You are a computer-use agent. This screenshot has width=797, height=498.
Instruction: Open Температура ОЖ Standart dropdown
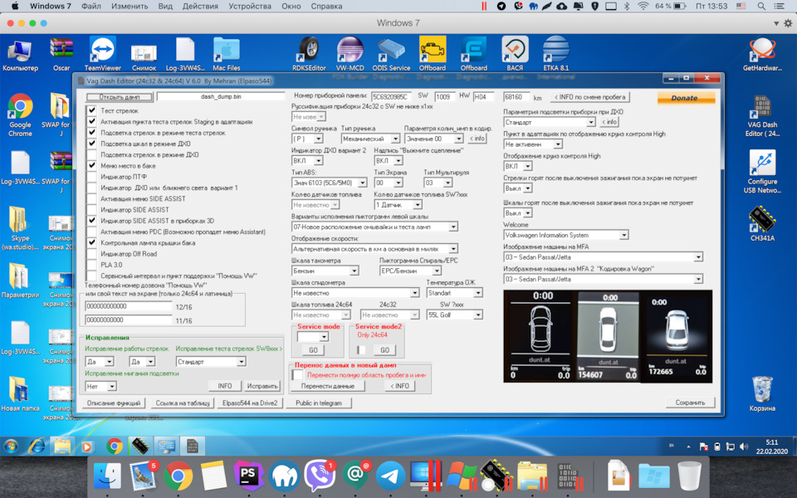pyautogui.click(x=454, y=293)
